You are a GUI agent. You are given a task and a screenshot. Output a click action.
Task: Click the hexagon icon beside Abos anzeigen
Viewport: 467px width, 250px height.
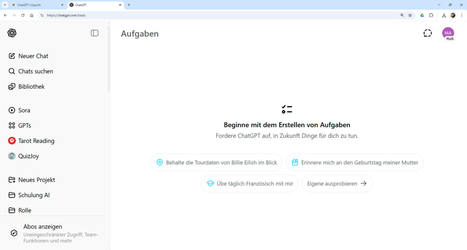pyautogui.click(x=14, y=233)
